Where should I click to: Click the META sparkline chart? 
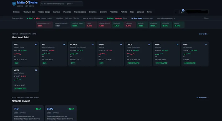(17, 79)
